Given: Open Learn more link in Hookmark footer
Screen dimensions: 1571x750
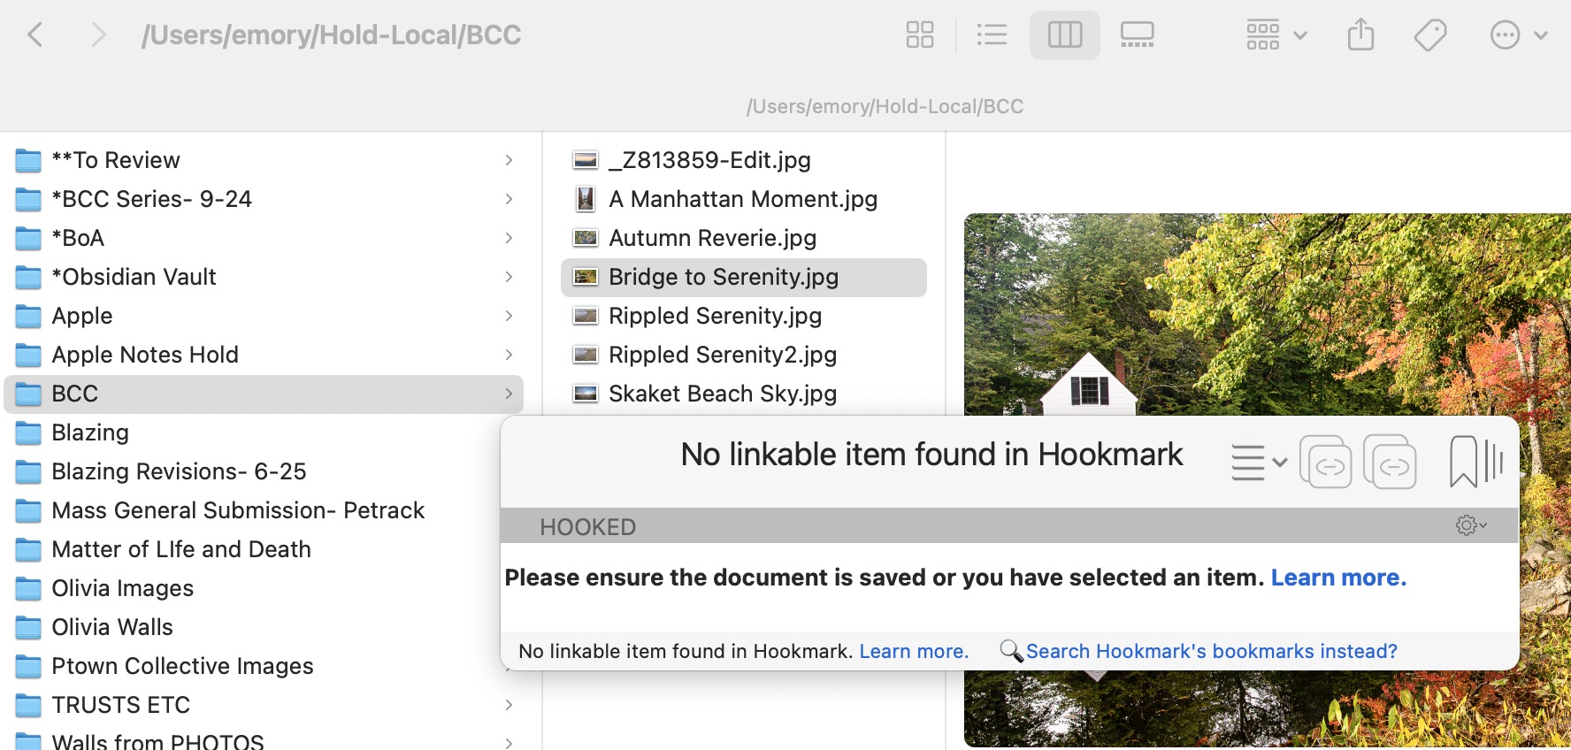Looking at the screenshot, I should click(914, 652).
